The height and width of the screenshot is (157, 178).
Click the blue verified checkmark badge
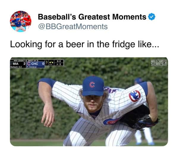tap(152, 17)
